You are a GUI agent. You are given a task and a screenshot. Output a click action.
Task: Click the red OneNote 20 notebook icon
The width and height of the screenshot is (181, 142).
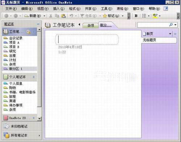click(6, 118)
